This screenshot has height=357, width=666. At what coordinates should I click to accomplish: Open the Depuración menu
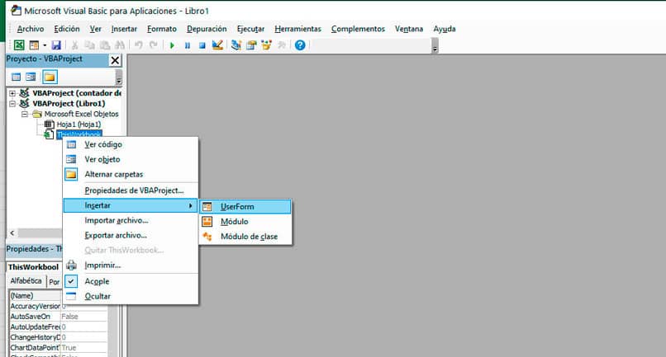click(207, 29)
